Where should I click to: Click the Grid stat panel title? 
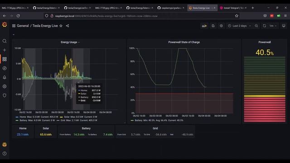point(155,128)
